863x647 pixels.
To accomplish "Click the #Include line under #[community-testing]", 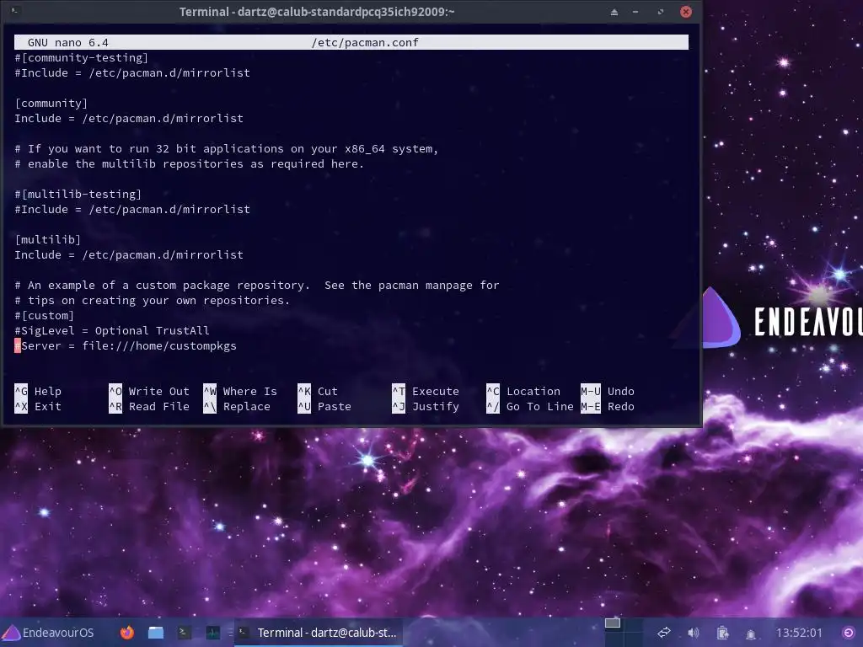I will (132, 73).
